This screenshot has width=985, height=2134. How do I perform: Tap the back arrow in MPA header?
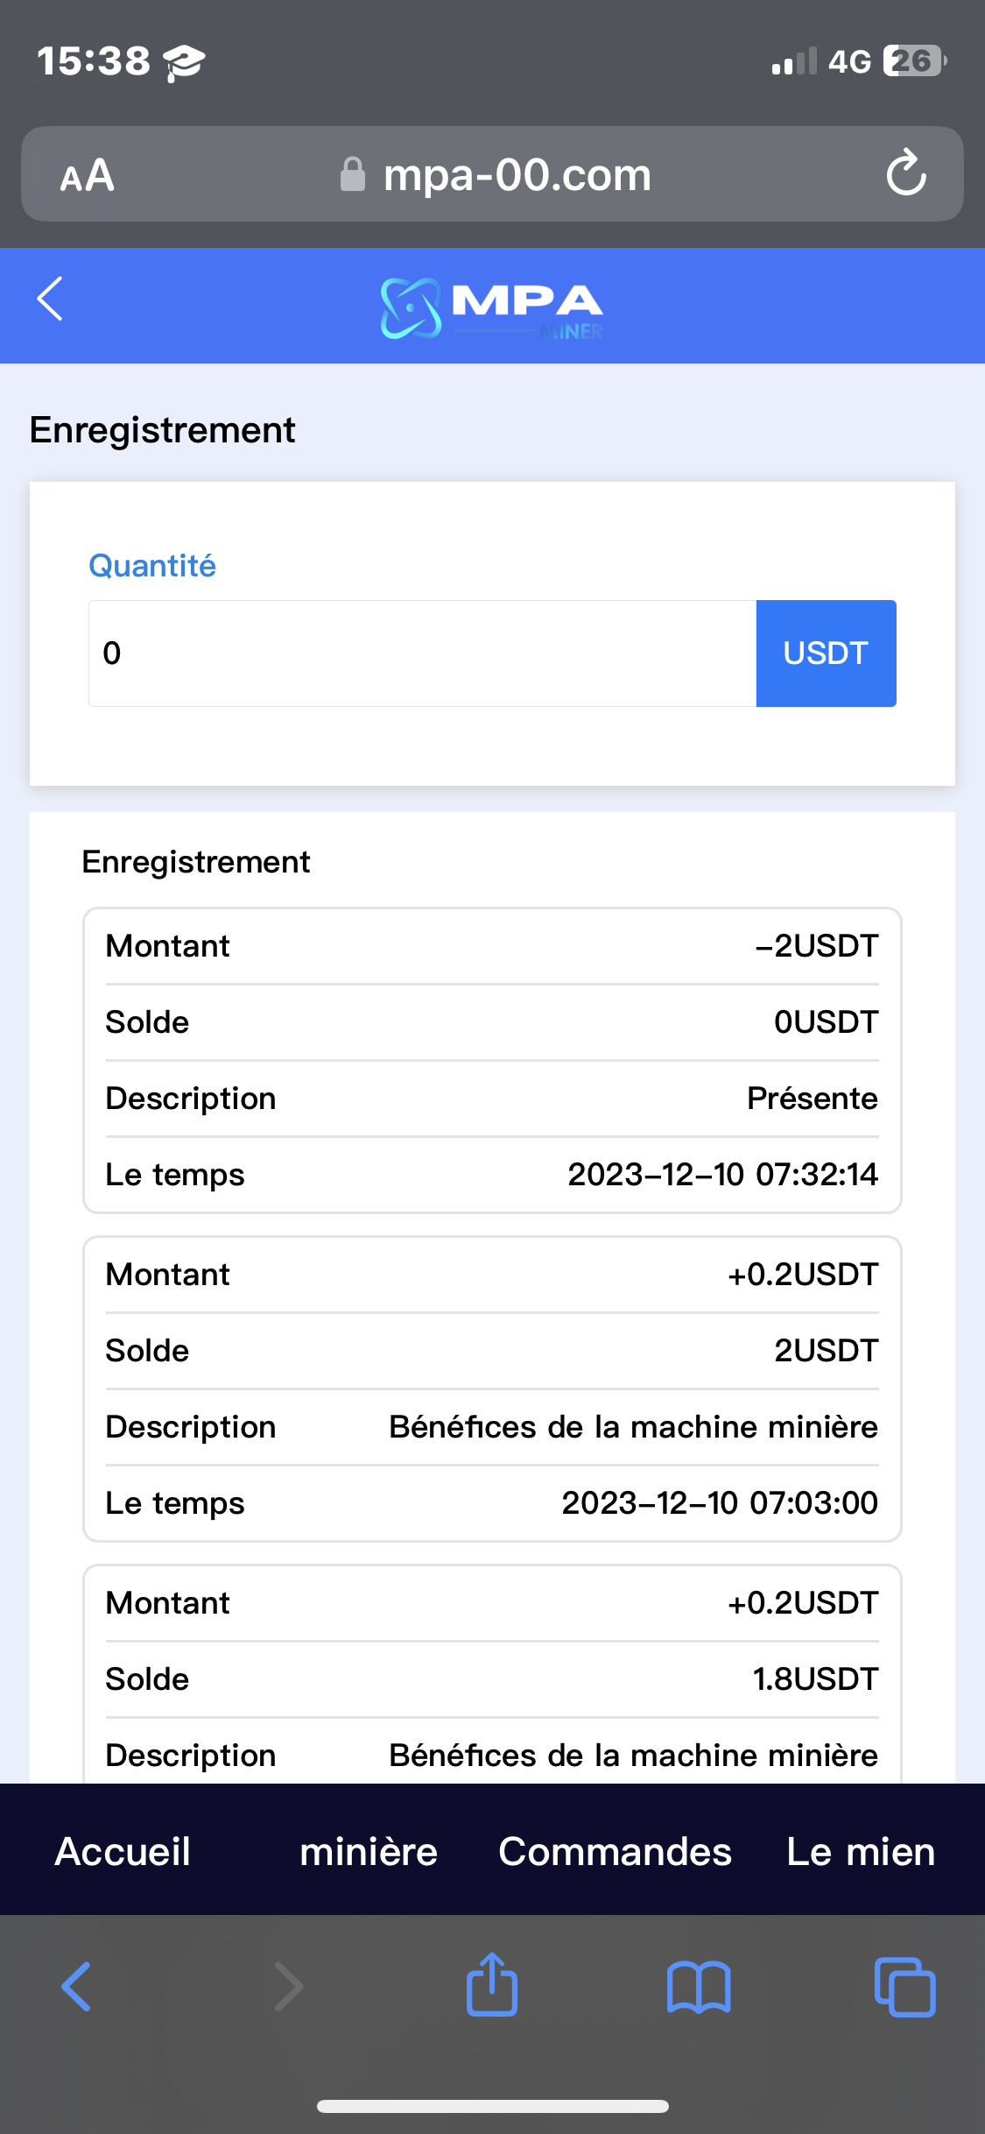[50, 300]
